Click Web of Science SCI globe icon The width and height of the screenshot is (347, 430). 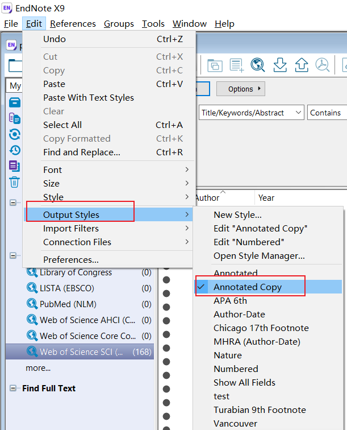click(32, 352)
